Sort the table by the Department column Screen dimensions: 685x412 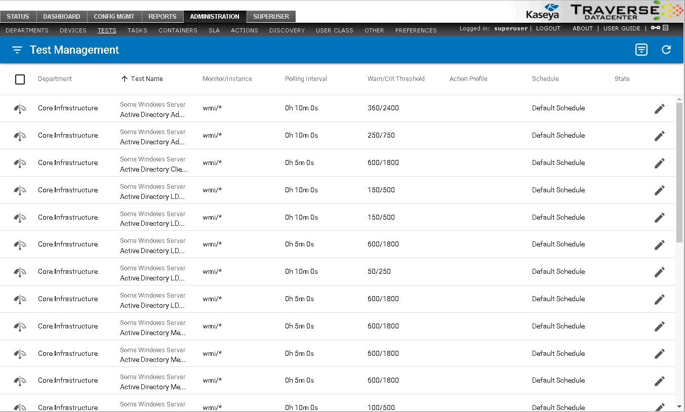click(x=55, y=79)
